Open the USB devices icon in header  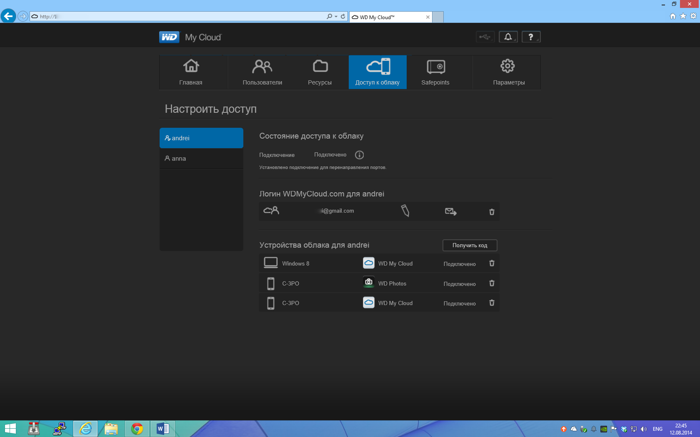pos(485,37)
